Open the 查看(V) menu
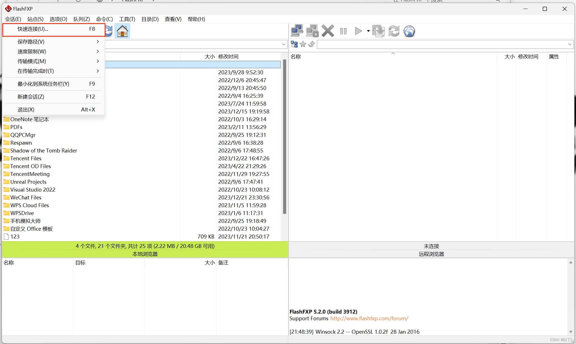 click(x=173, y=19)
